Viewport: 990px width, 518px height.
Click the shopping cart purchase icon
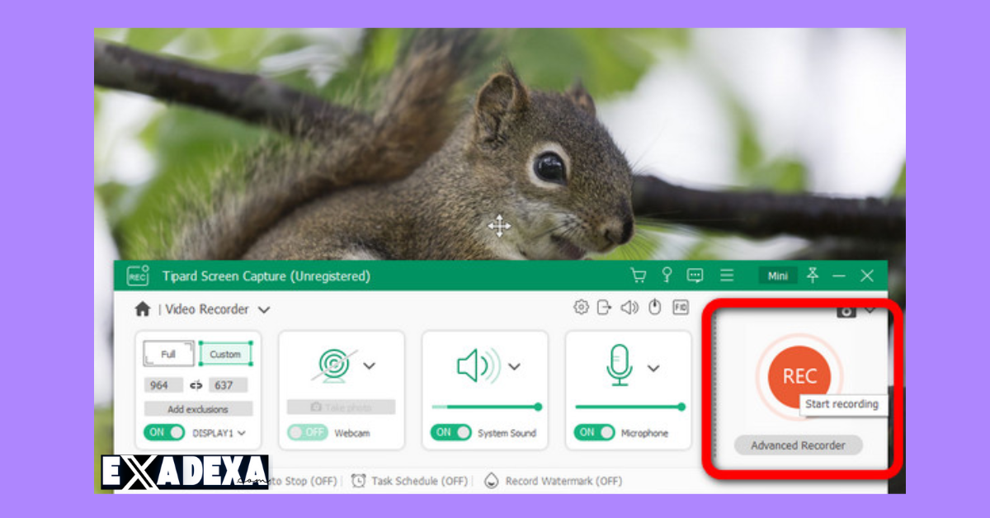tap(639, 275)
